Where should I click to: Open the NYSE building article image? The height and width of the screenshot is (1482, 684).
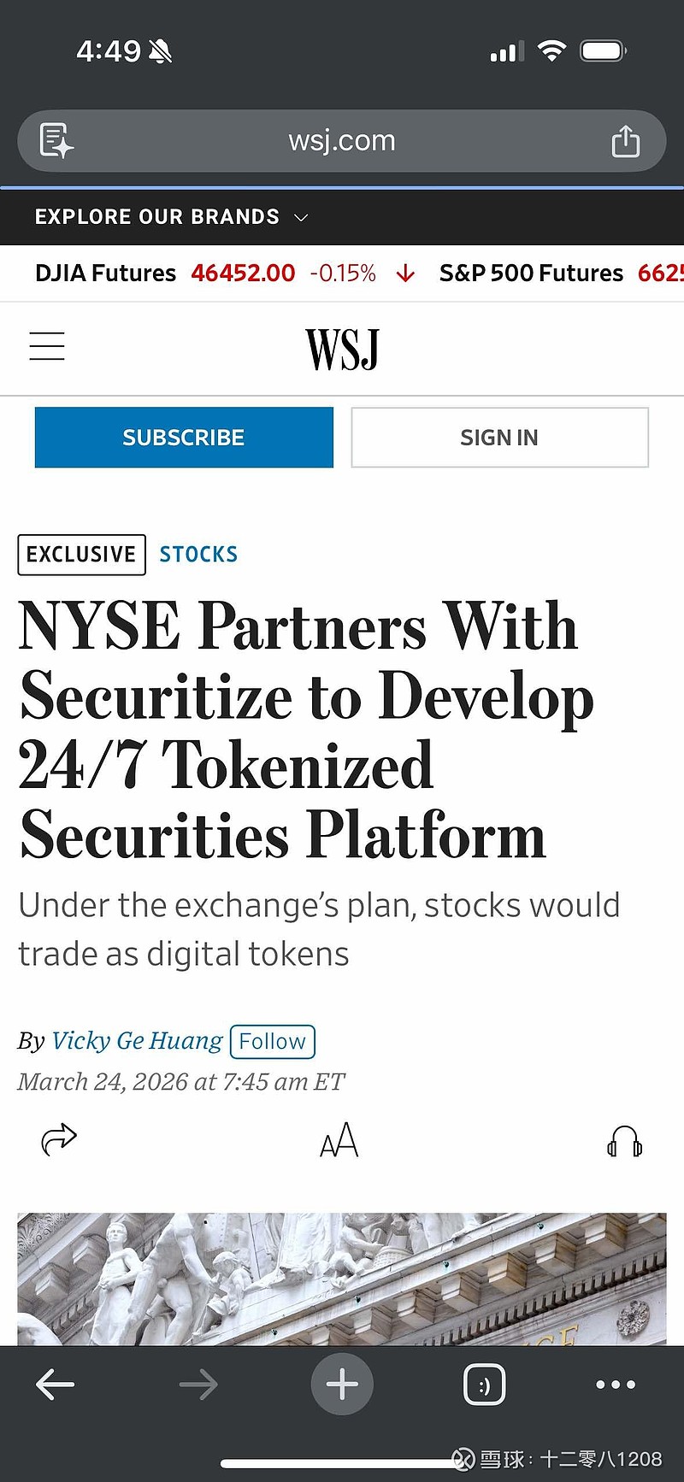pos(342,1278)
